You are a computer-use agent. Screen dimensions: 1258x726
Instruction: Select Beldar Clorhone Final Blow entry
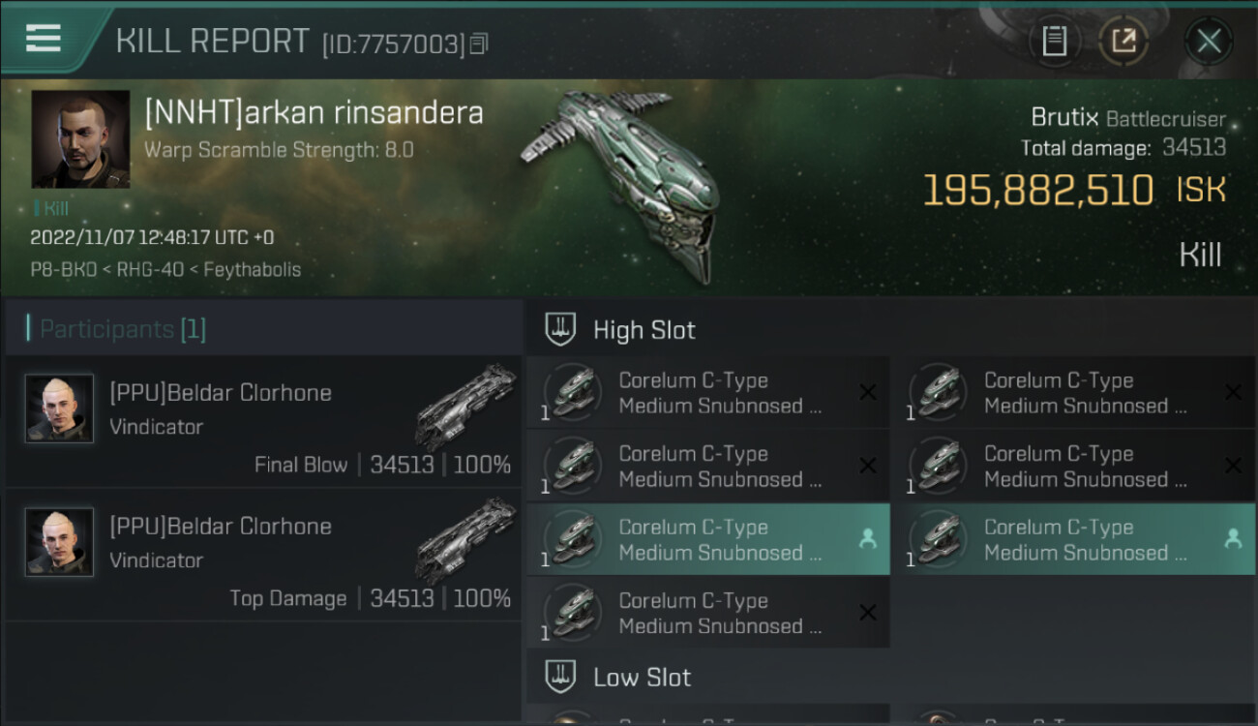263,422
